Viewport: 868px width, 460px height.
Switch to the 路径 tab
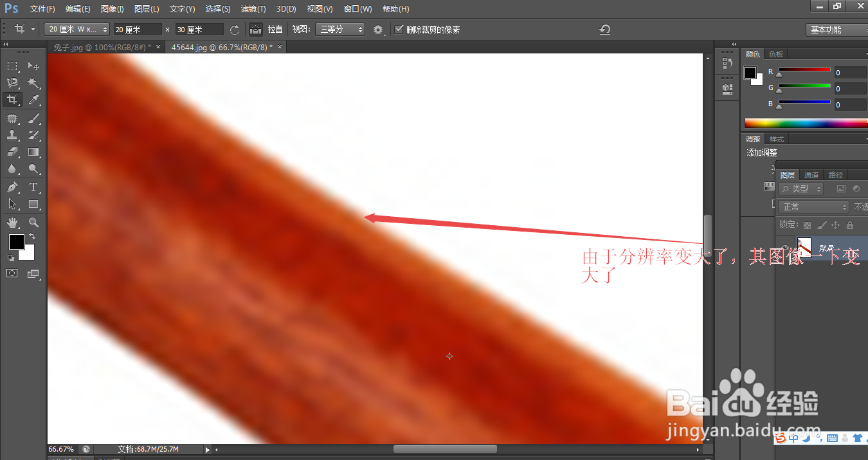click(x=836, y=175)
